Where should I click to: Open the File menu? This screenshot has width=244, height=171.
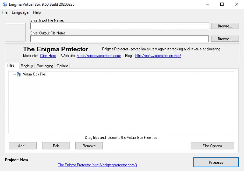4,12
